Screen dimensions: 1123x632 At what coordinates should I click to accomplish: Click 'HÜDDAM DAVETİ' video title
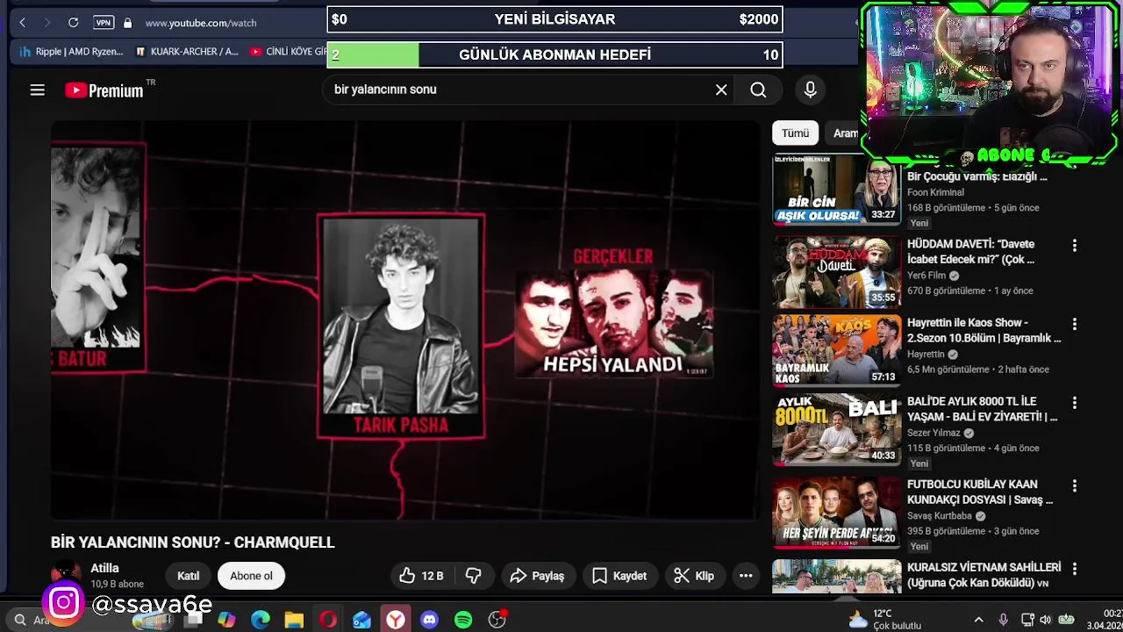pyautogui.click(x=972, y=251)
